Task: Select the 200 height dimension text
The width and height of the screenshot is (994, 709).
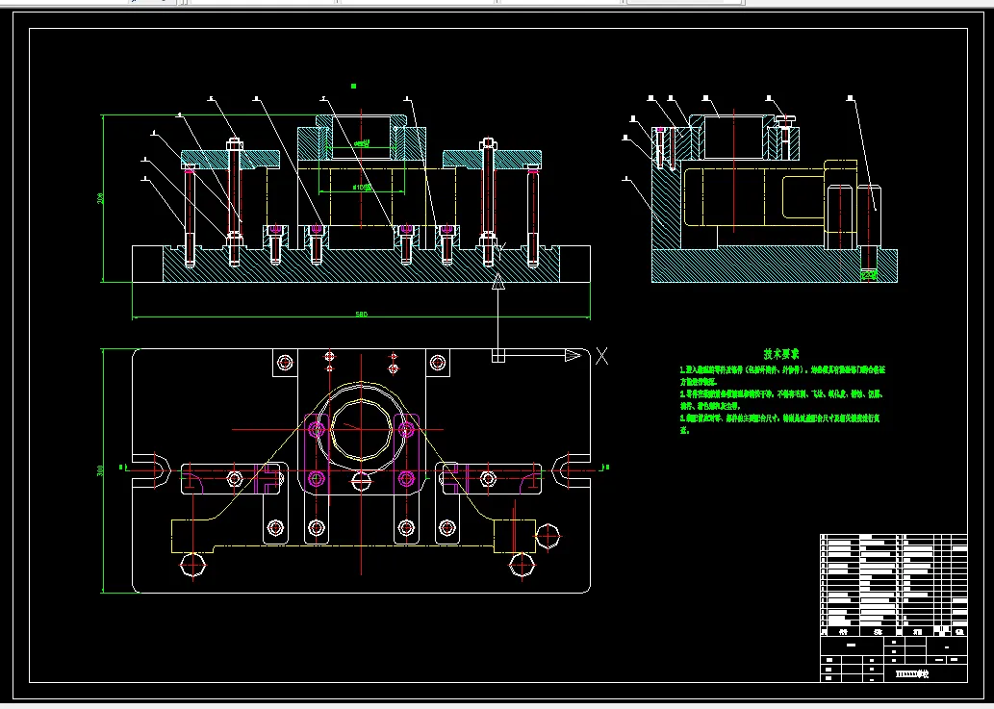Action: tap(101, 198)
